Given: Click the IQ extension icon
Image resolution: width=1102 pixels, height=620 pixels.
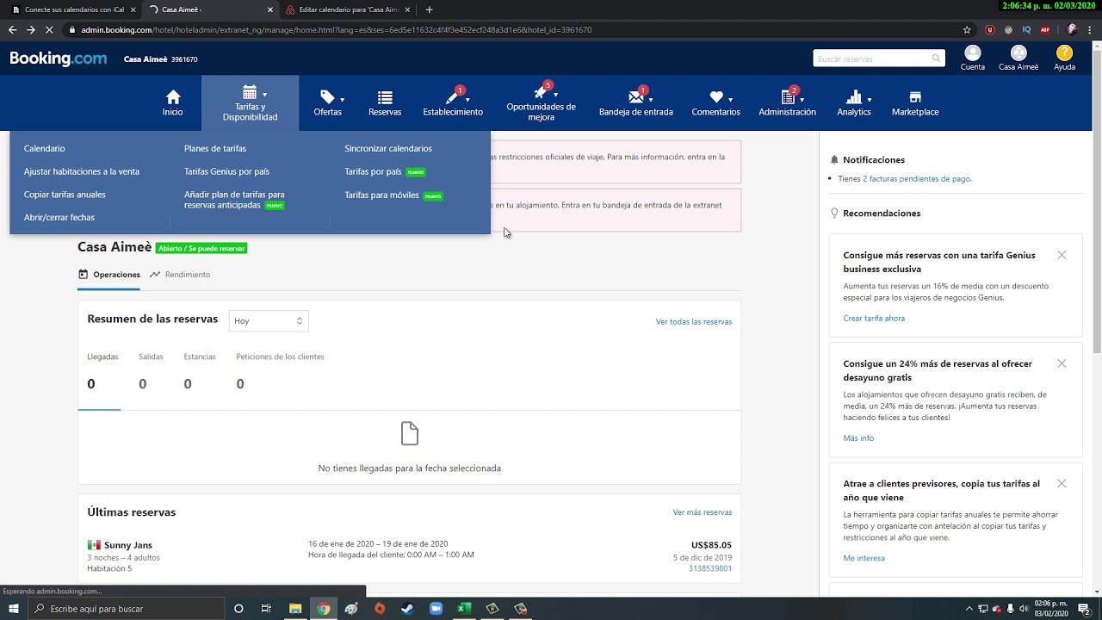Looking at the screenshot, I should 1026,29.
